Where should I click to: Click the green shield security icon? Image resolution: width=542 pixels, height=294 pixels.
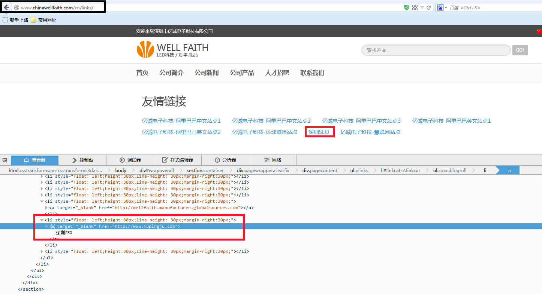[x=407, y=7]
